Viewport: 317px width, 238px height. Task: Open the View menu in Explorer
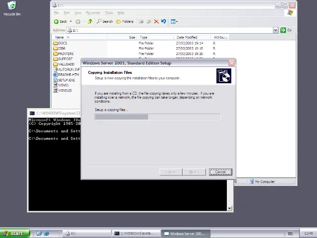[x=78, y=13]
